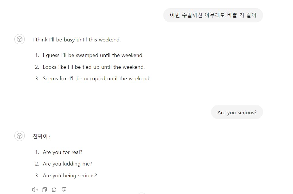Click the read aloud speaker icon
This screenshot has width=293, height=194.
click(x=35, y=190)
